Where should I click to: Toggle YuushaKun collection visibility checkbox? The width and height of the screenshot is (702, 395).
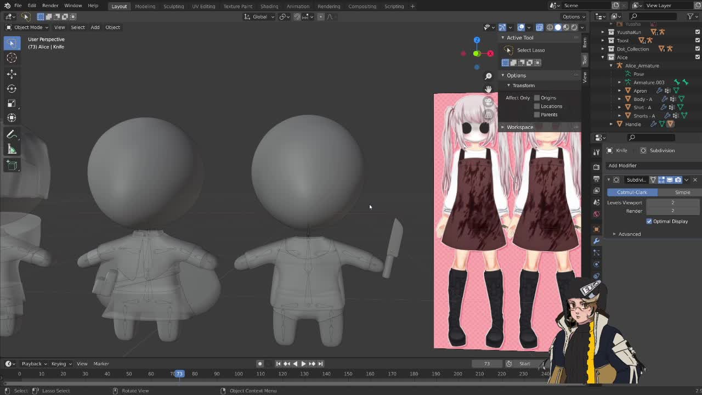tap(698, 32)
